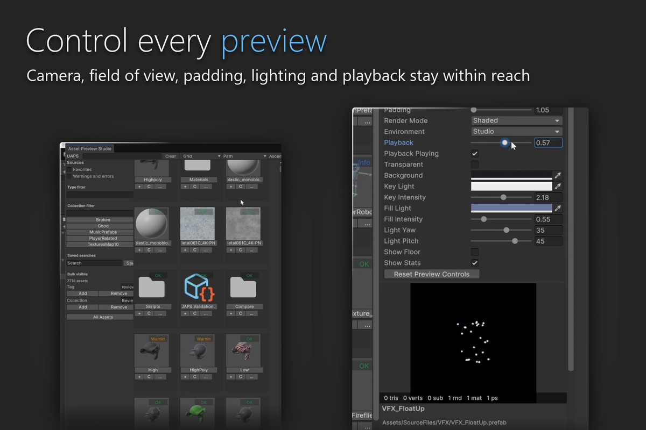Click the Key Intensity slider
Viewport: 646px width, 430px height.
pos(501,197)
